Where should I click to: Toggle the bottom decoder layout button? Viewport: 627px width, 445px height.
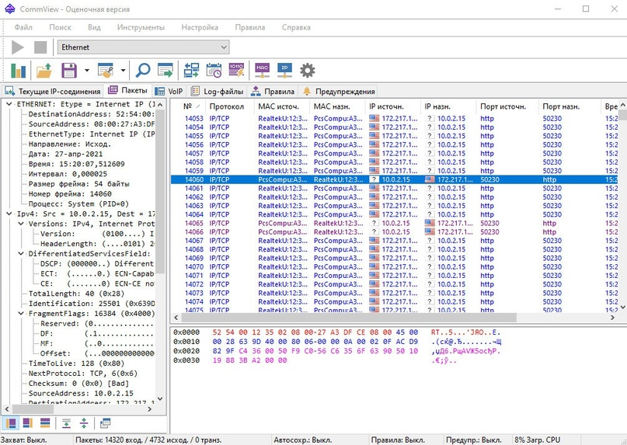(45, 422)
